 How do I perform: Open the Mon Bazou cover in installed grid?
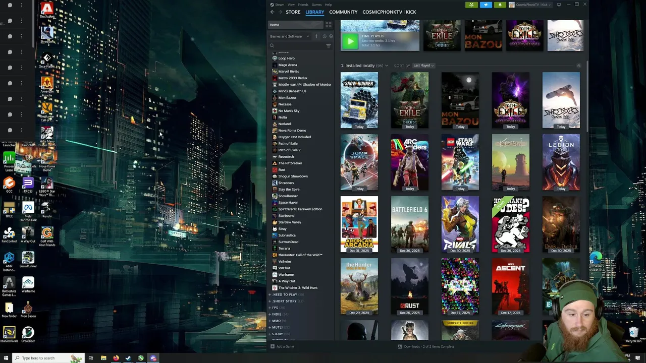[460, 100]
